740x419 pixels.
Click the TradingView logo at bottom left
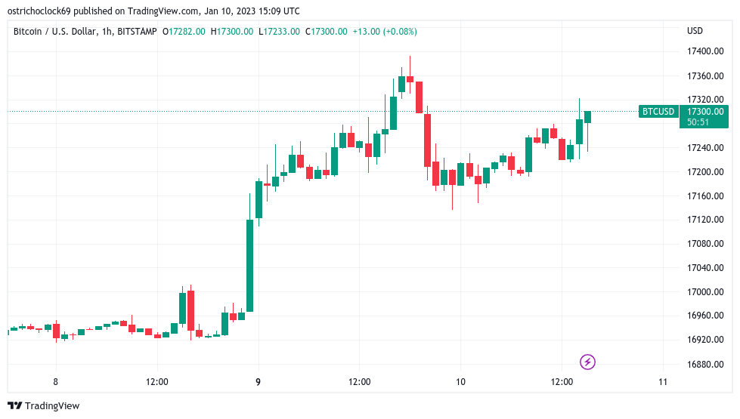point(44,406)
